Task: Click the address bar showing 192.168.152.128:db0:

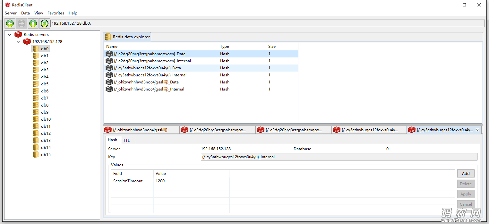Action: click(268, 23)
